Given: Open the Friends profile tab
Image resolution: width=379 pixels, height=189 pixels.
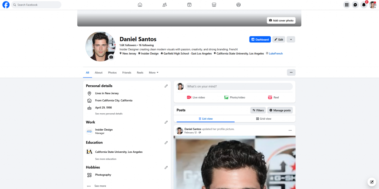Looking at the screenshot, I should pyautogui.click(x=127, y=73).
